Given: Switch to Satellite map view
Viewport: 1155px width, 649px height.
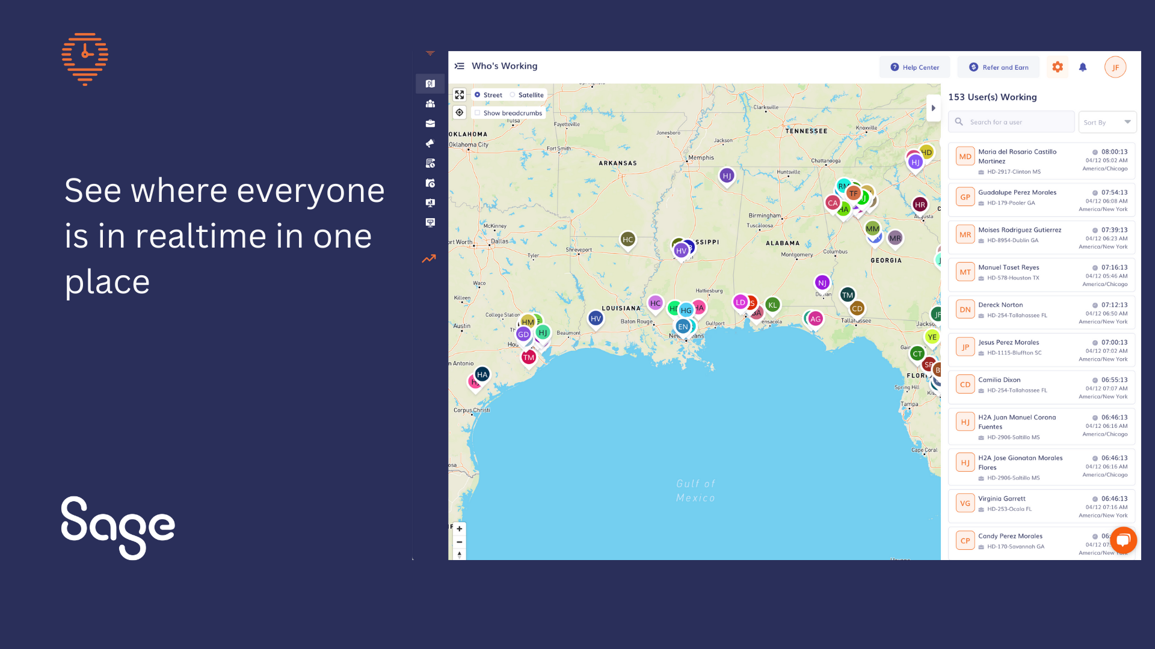Looking at the screenshot, I should pos(513,95).
